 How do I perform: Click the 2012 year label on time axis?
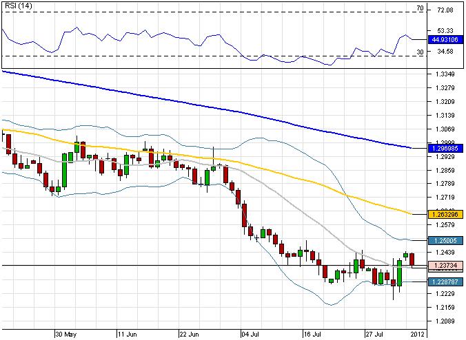pyautogui.click(x=417, y=332)
